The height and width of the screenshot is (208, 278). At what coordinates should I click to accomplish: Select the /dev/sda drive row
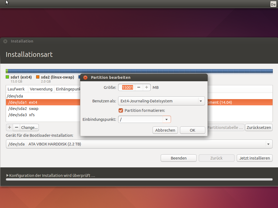(x=43, y=96)
